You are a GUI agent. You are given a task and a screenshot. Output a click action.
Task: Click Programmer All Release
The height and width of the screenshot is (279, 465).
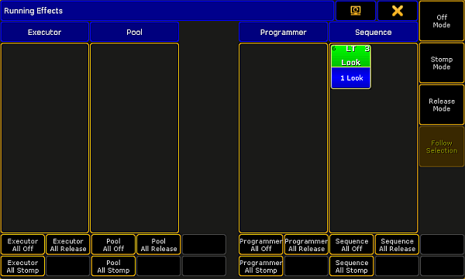click(x=306, y=245)
